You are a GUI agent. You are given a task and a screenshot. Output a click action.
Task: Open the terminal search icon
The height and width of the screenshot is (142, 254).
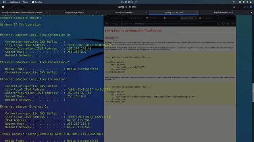(x=234, y=7)
